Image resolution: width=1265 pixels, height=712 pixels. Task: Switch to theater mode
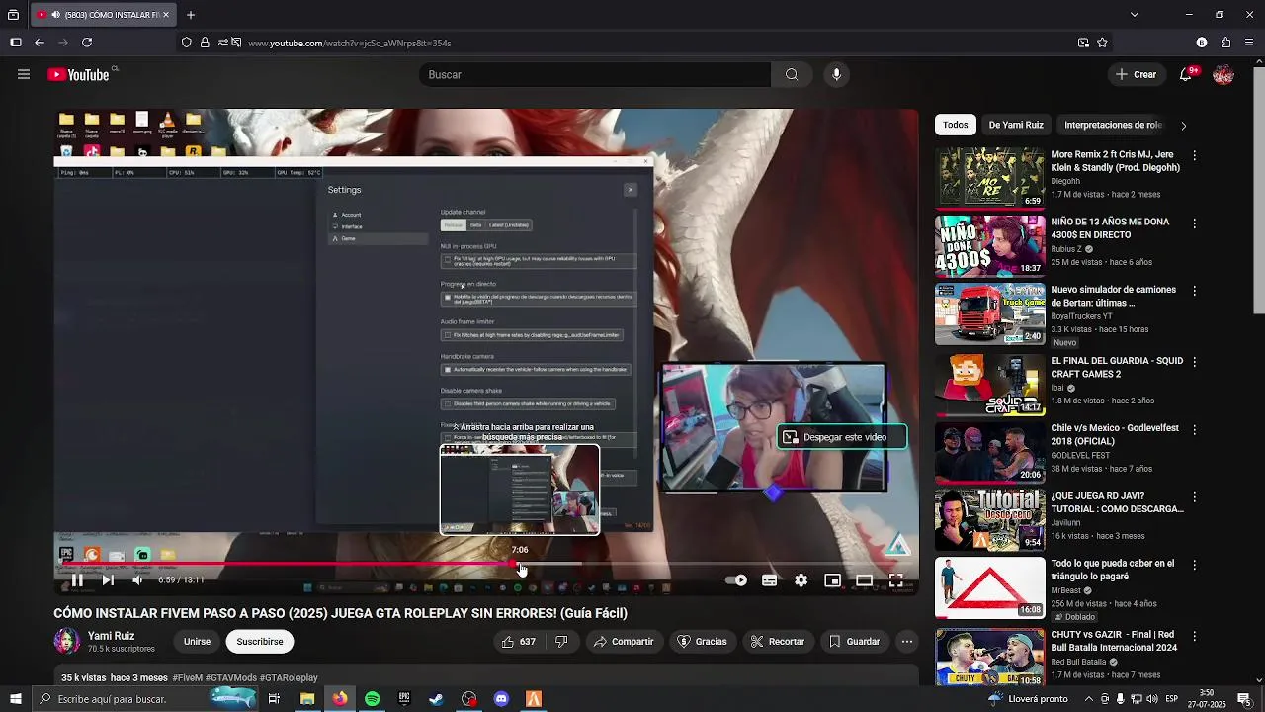[864, 580]
